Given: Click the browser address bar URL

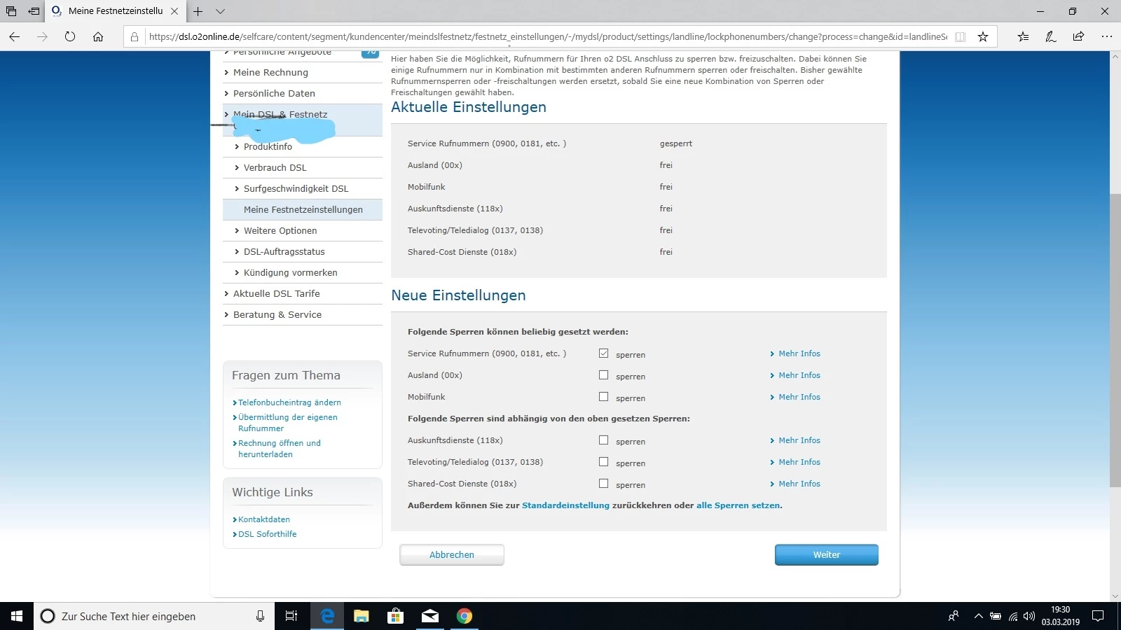Looking at the screenshot, I should coord(547,36).
